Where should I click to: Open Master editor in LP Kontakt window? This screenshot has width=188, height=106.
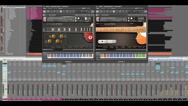[51, 11]
